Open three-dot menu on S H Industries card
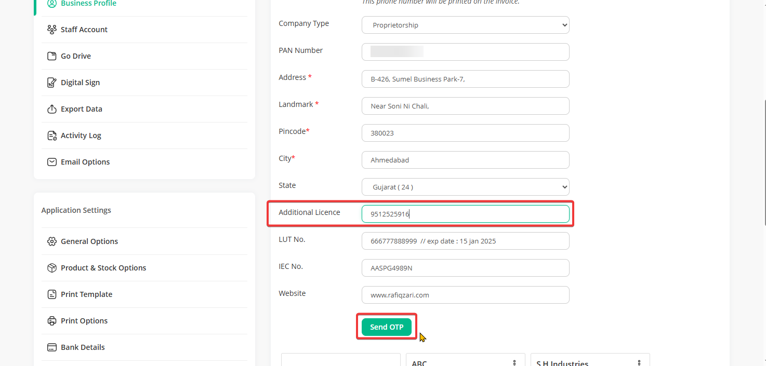The image size is (766, 366). point(639,363)
